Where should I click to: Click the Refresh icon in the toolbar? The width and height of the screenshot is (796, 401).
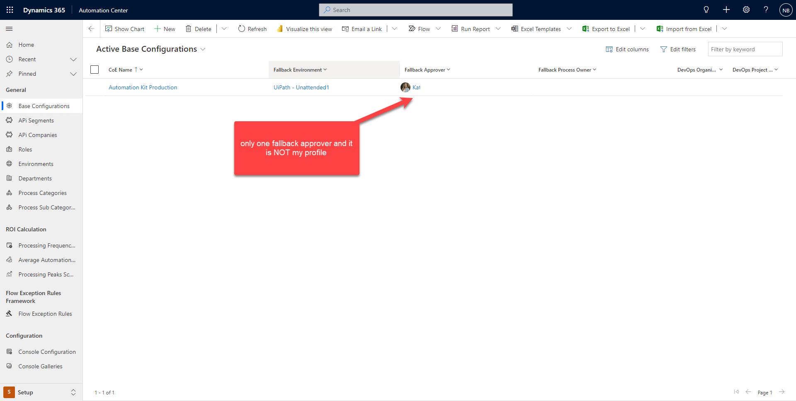(x=242, y=29)
